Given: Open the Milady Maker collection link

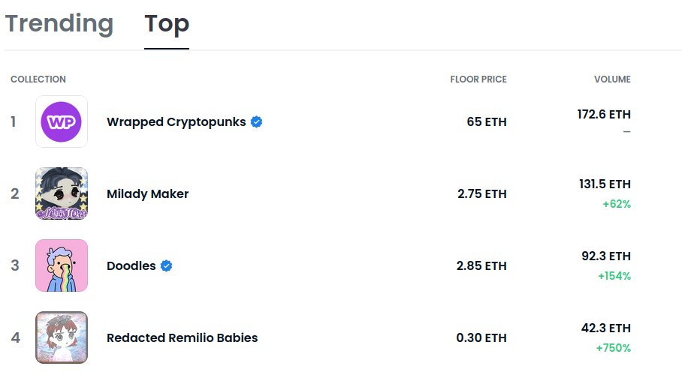Looking at the screenshot, I should (x=147, y=193).
